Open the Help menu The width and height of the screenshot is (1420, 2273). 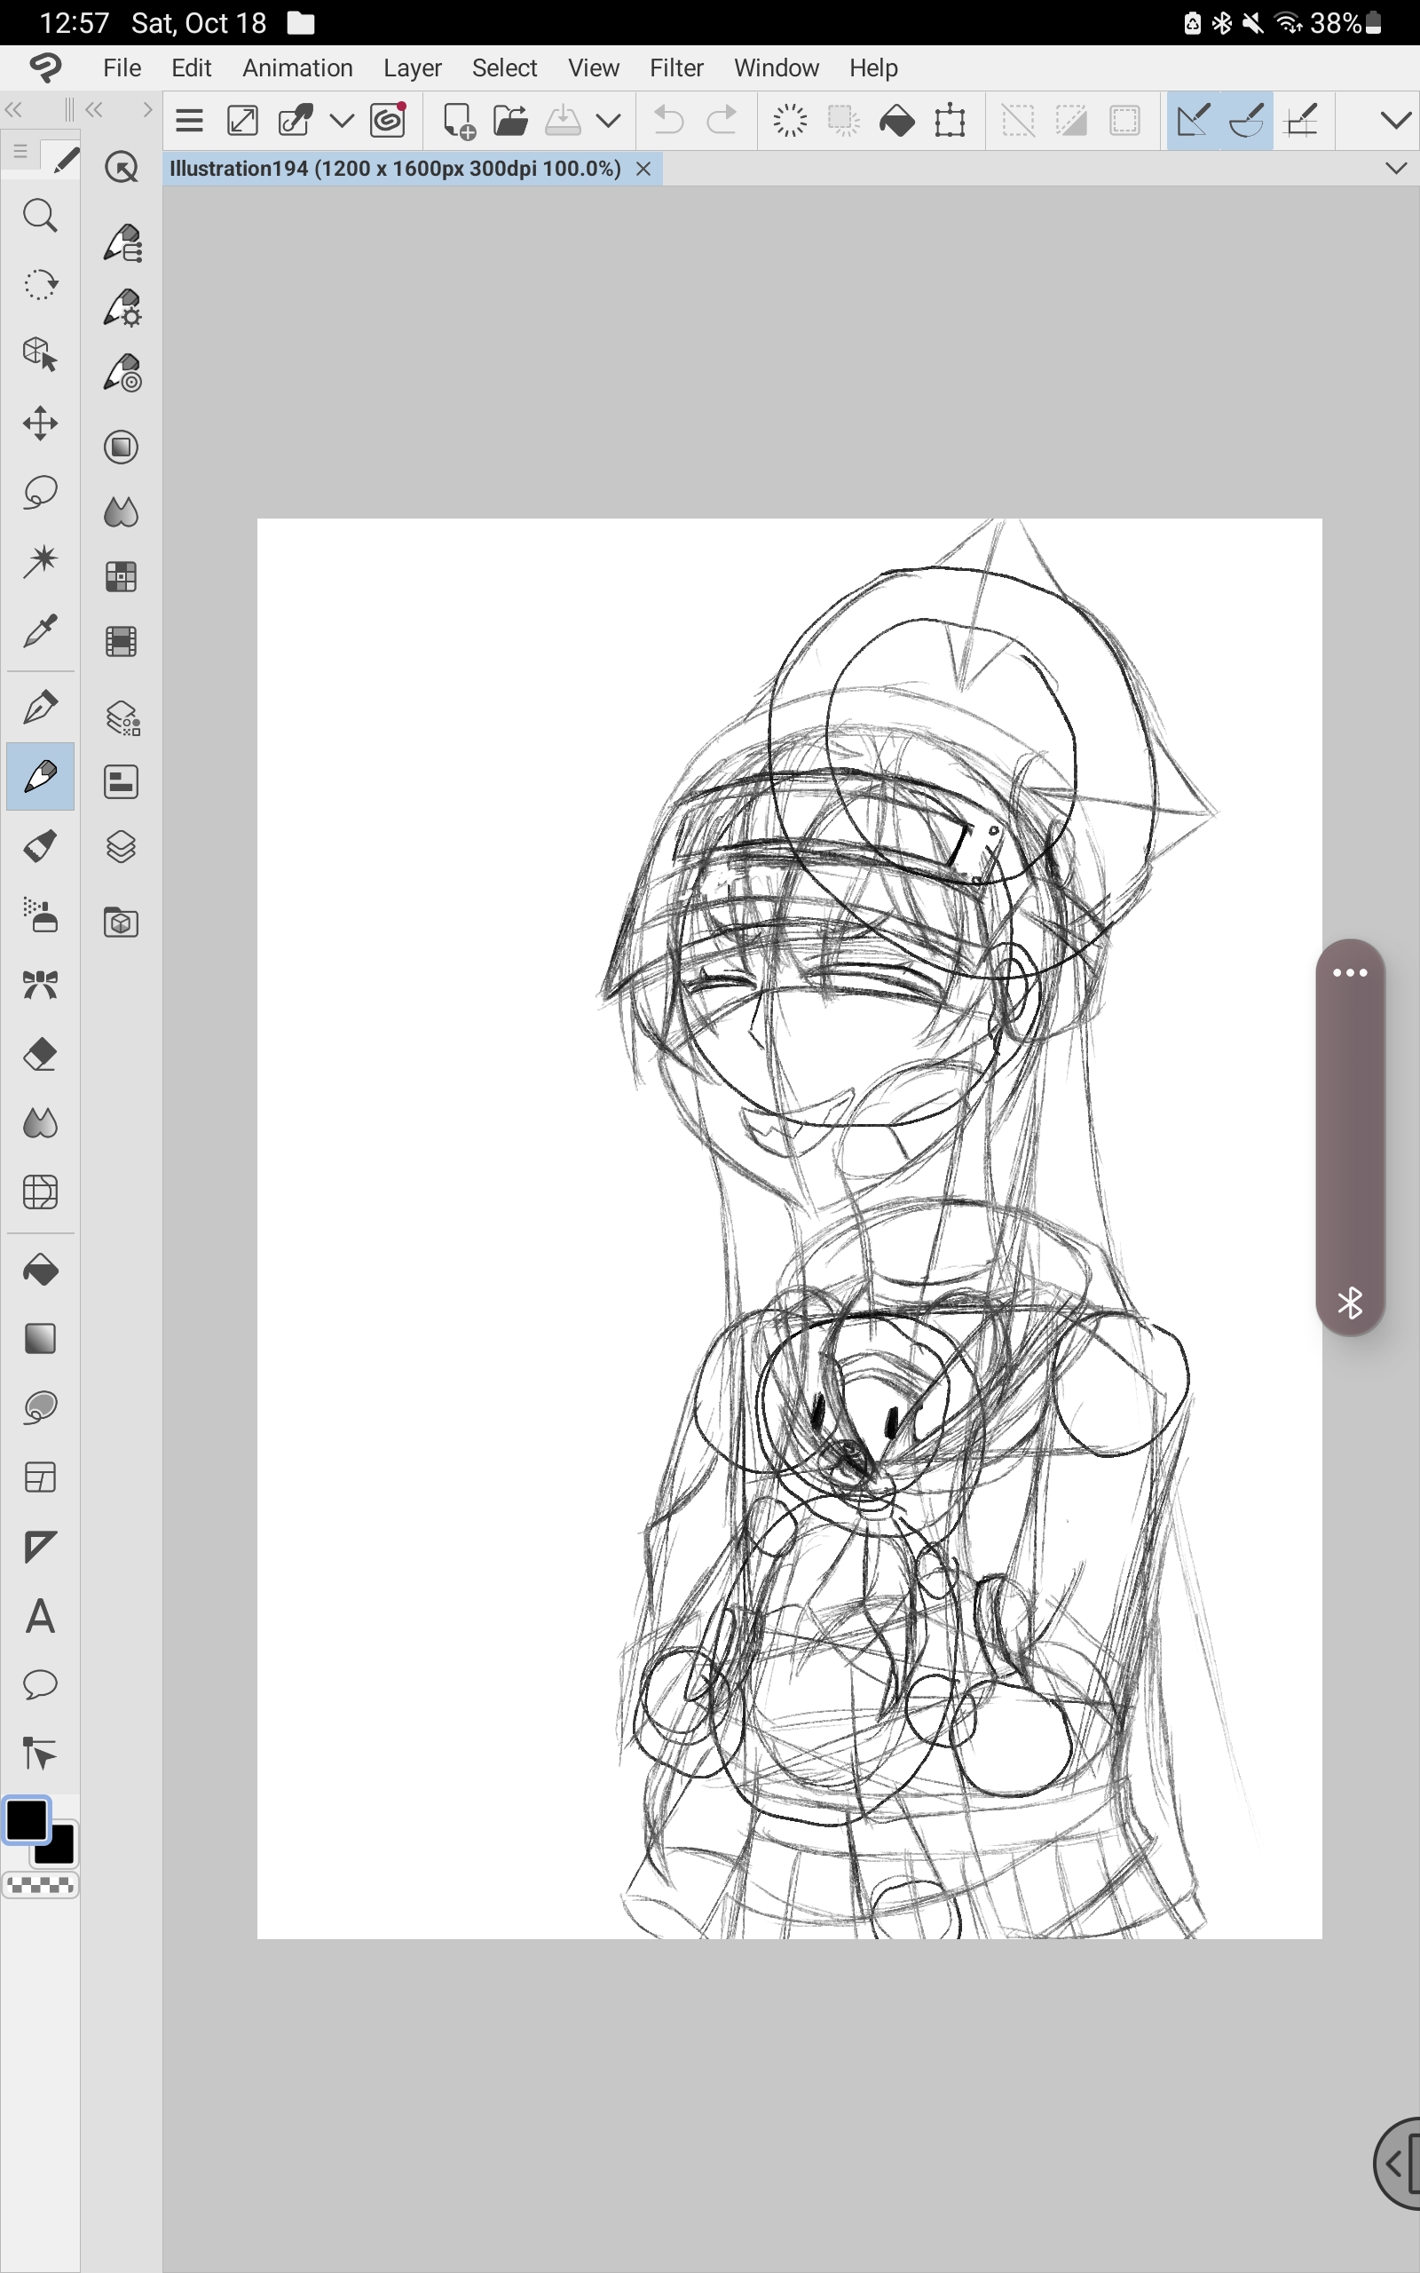pos(873,67)
